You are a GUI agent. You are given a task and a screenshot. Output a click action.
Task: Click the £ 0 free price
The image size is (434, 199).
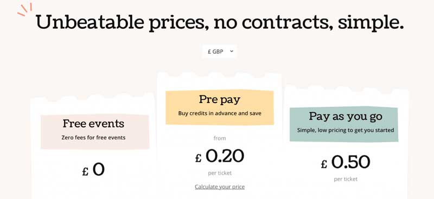pos(93,170)
